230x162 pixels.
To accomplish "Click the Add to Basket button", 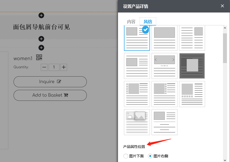I will point(50,95).
